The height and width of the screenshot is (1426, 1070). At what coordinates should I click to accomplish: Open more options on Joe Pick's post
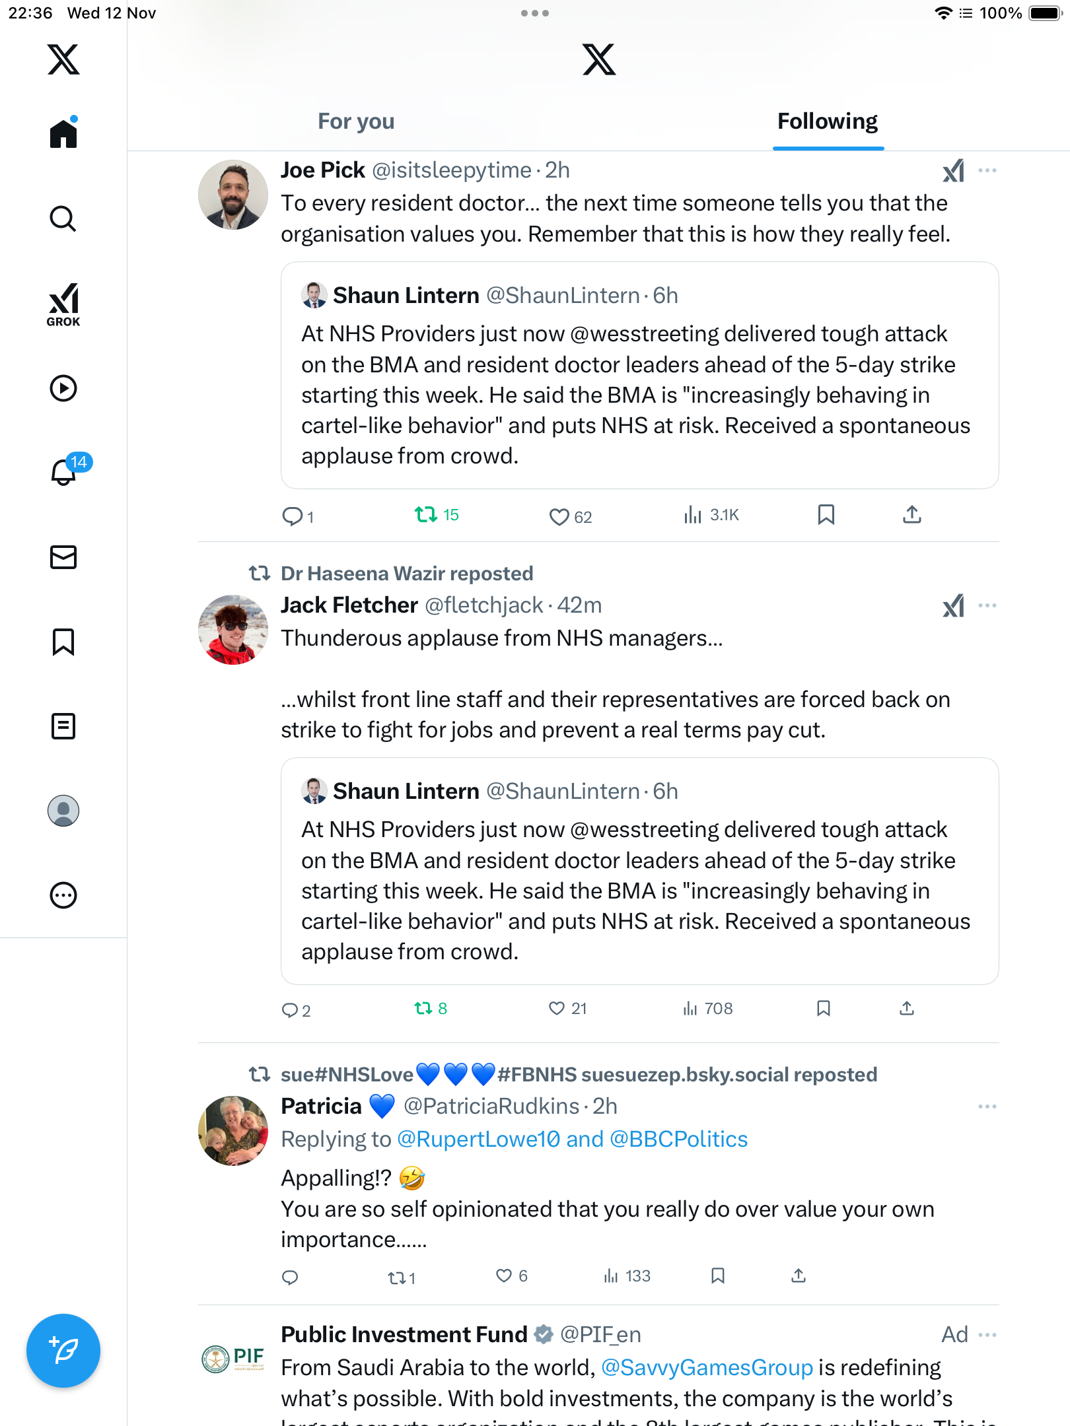point(987,170)
